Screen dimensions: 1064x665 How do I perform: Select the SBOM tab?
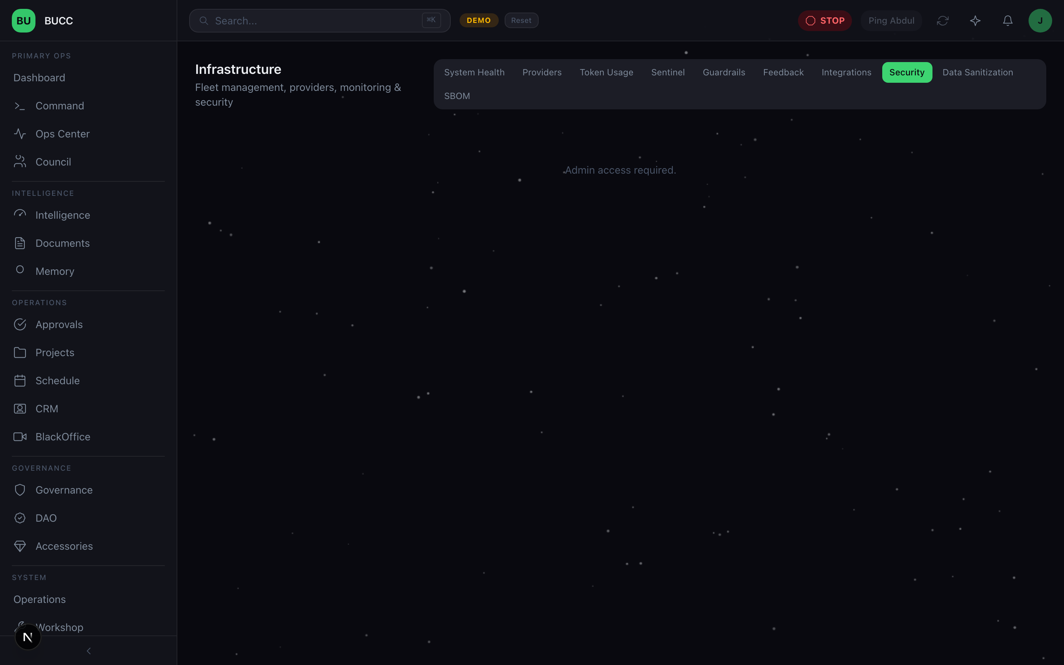[x=457, y=96]
